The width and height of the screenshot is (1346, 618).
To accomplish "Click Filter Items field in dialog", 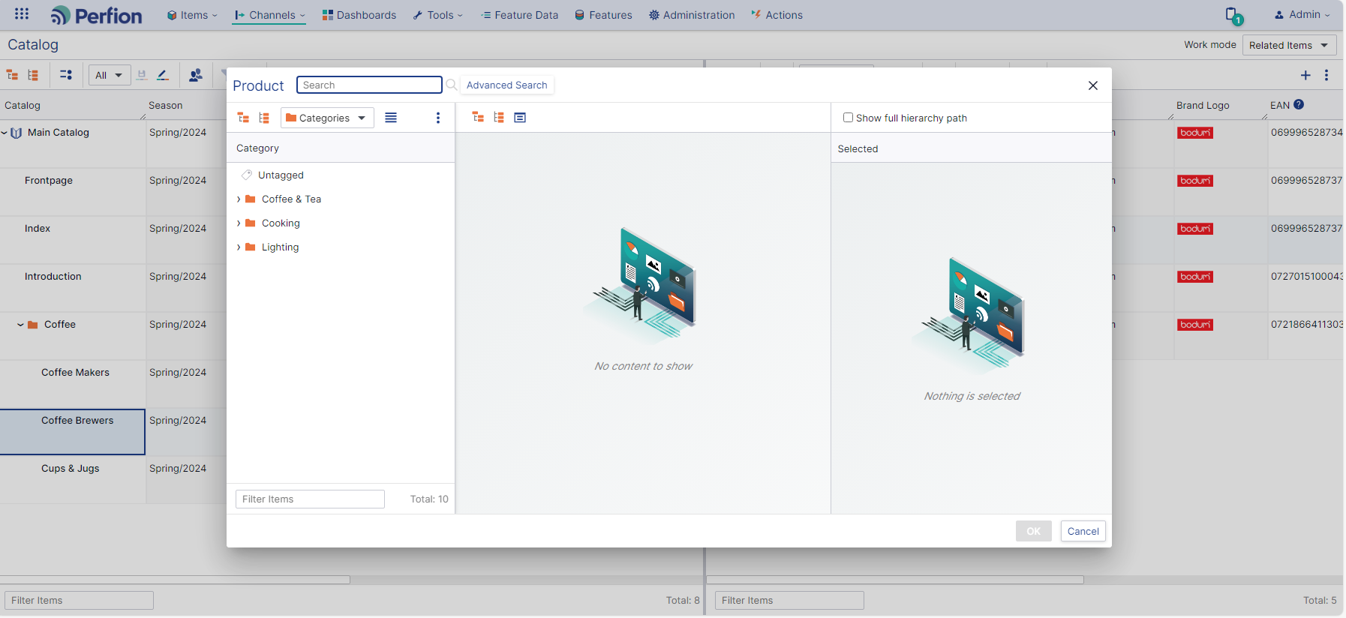I will click(310, 499).
